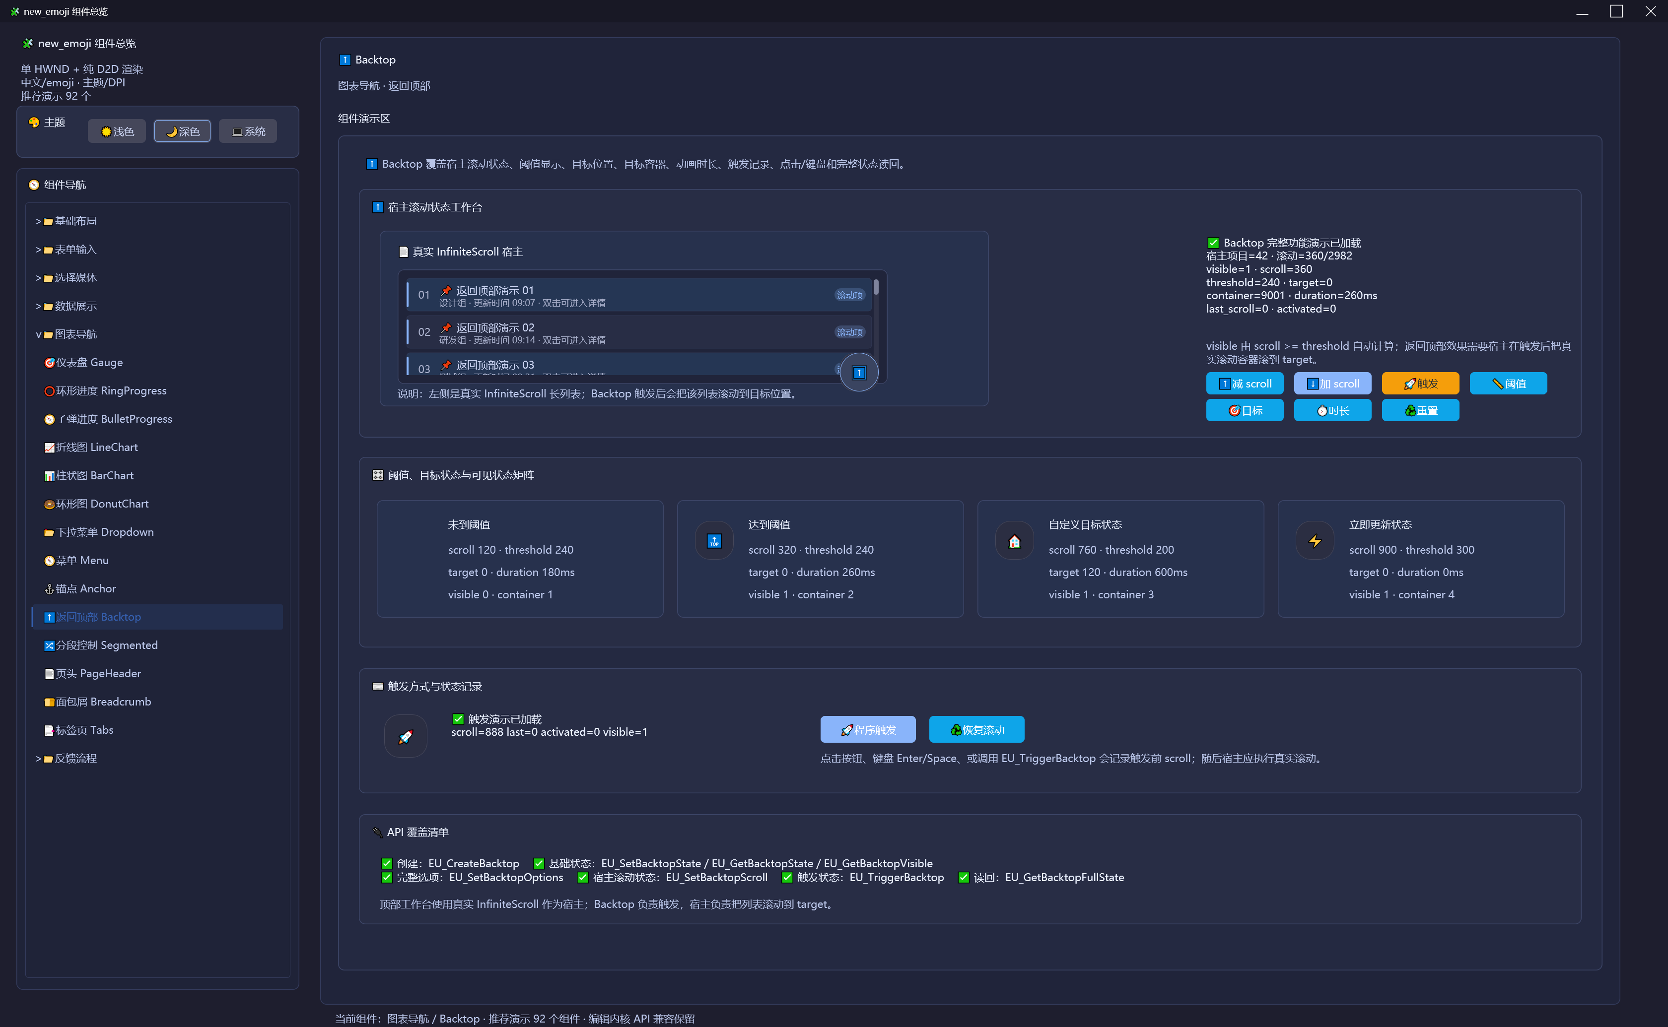Viewport: 1668px width, 1027px height.
Task: Click the 减 scroll button
Action: pos(1245,384)
